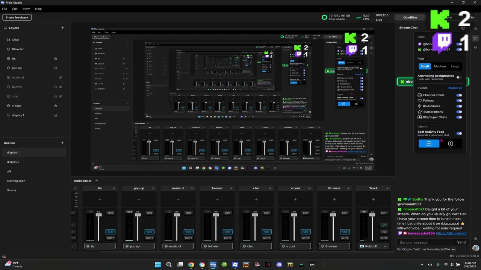Add a track with Audio Mixer plus icon
This screenshot has width=481, height=270.
[x=97, y=181]
